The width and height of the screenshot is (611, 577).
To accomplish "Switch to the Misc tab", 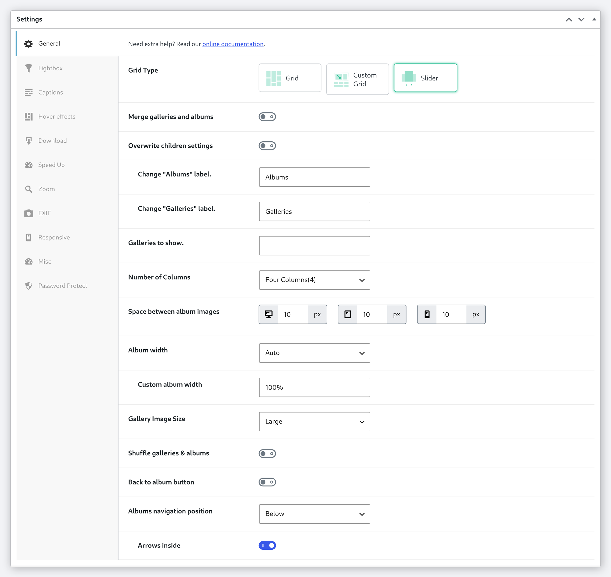I will point(67,262).
